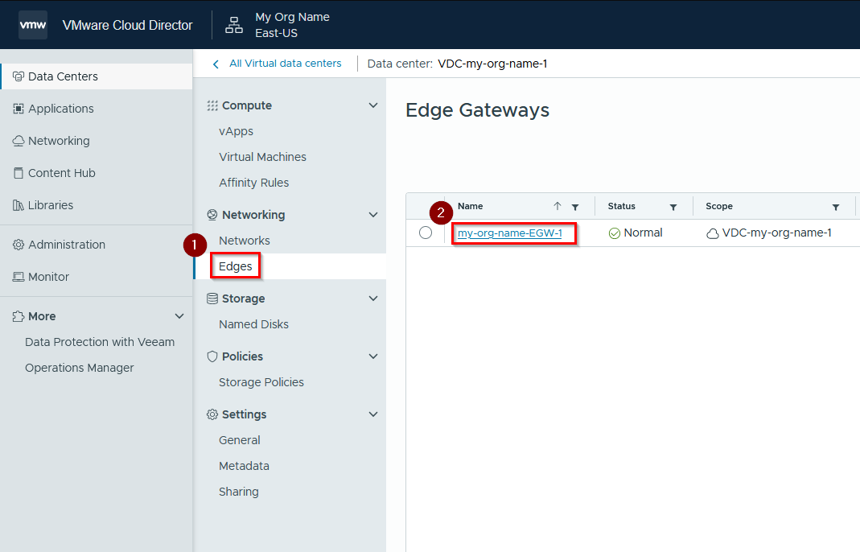Click the Policies shield icon
The width and height of the screenshot is (860, 552).
[212, 356]
